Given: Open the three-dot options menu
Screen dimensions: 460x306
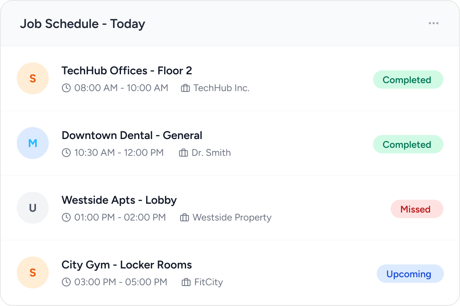Looking at the screenshot, I should (x=434, y=23).
